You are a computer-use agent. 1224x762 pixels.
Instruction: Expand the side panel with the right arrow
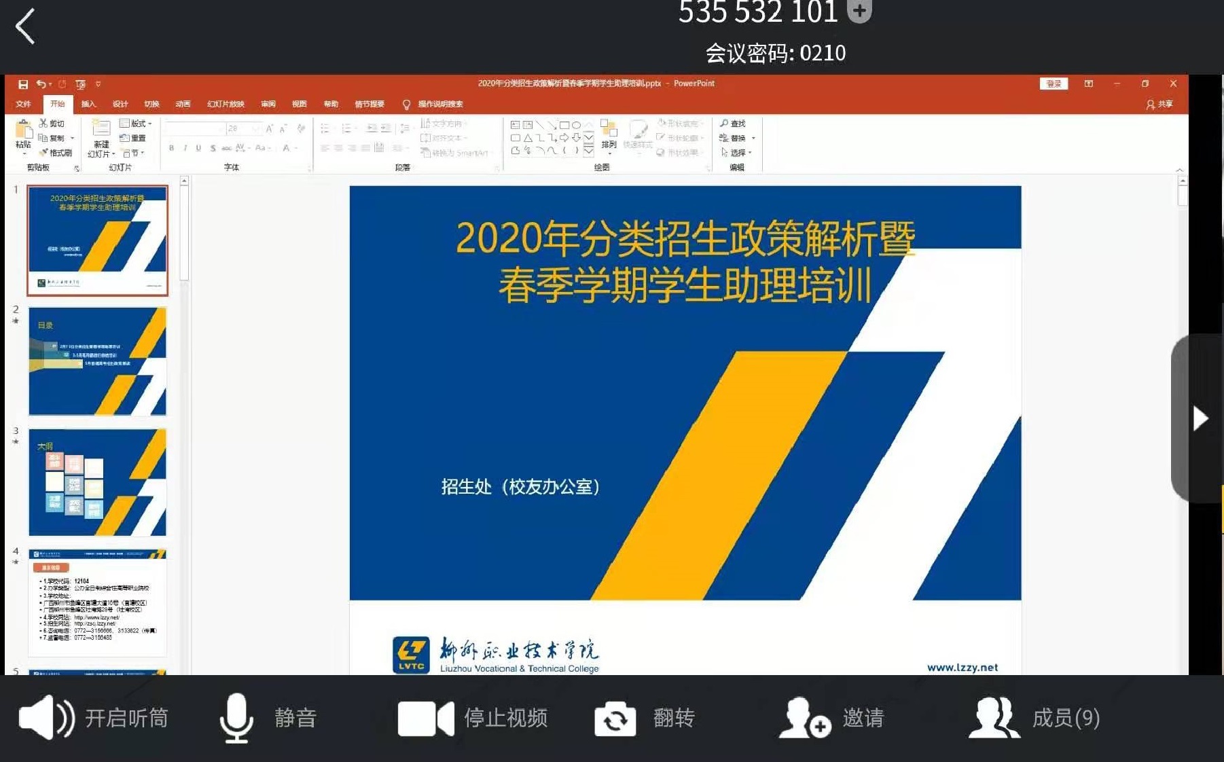point(1200,418)
